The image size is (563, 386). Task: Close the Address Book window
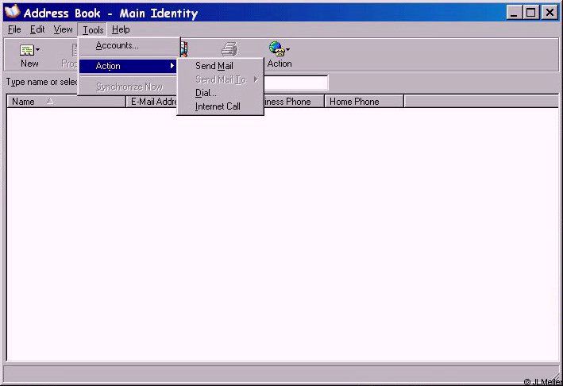click(x=550, y=13)
